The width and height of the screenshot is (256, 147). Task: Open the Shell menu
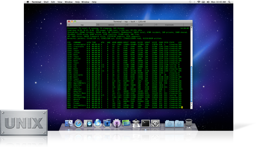(x=46, y=2)
